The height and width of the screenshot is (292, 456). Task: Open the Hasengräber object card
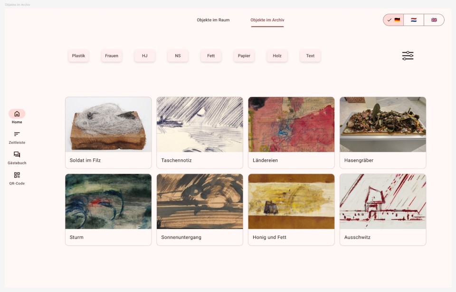pos(383,133)
